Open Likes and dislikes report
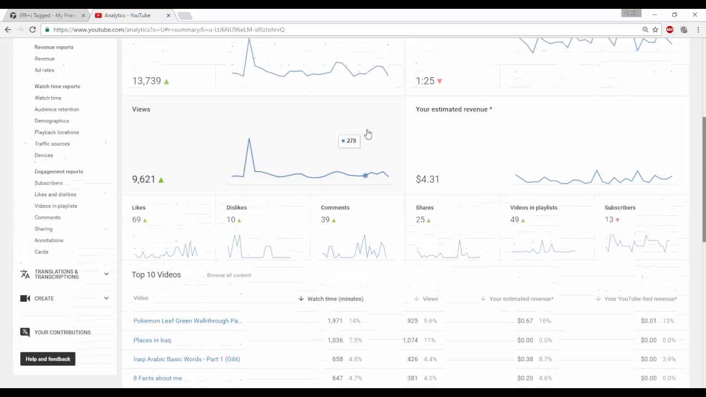Screen dimensions: 706x397 [x=55, y=195]
